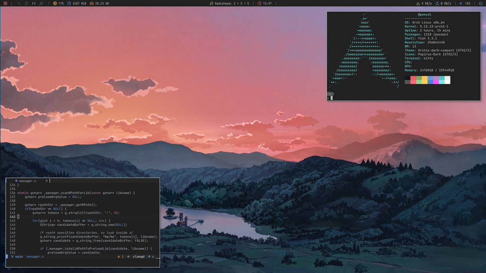Click the 3287 MiB memory usage indicator
Screen dimensions: 486x273
(76, 3)
